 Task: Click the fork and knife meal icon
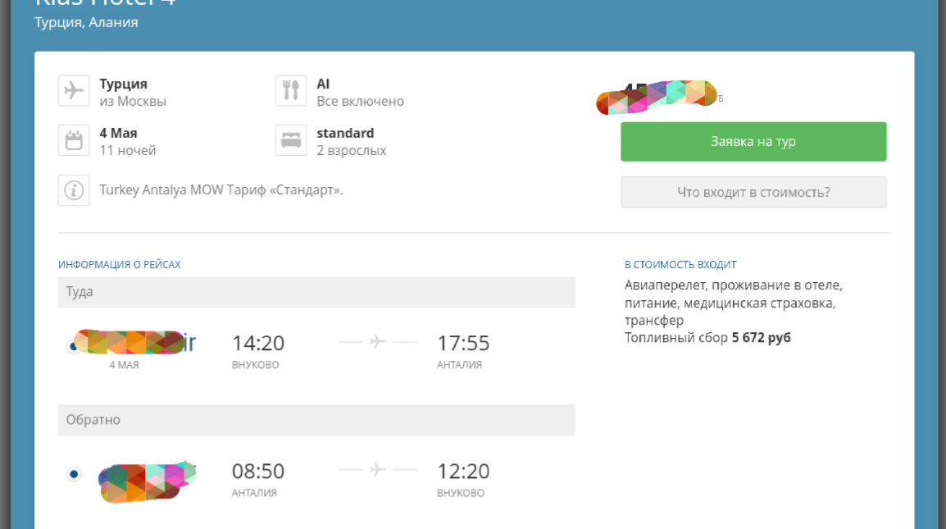pyautogui.click(x=290, y=91)
